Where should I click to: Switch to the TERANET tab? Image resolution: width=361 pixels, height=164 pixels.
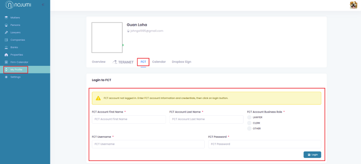tap(123, 62)
